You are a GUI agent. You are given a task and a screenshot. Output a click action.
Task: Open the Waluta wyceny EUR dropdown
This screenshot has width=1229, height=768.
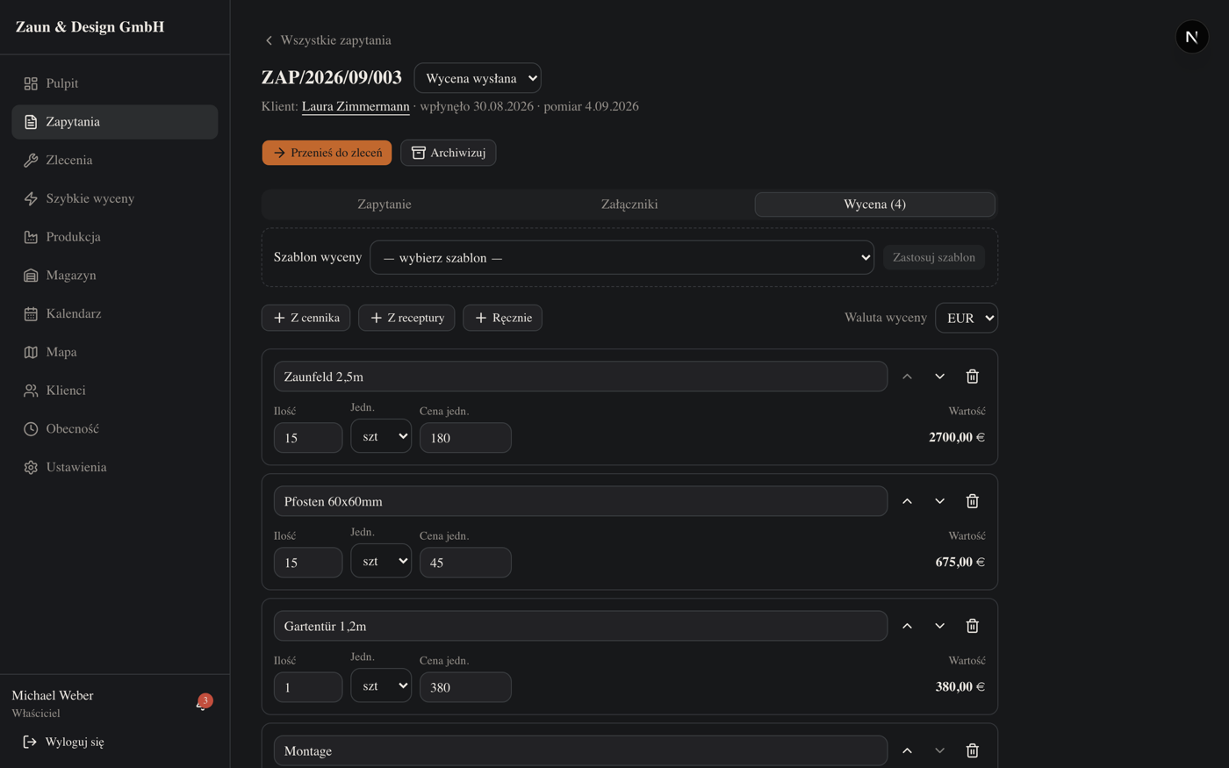point(967,318)
